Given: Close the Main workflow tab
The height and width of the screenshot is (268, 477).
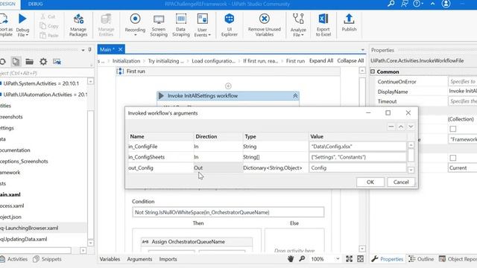Looking at the screenshot, I should (121, 50).
